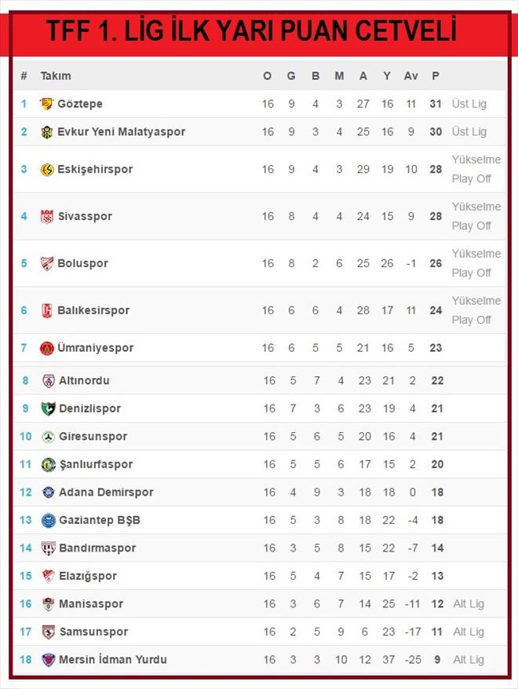
Task: Click the Takım column header
Action: tap(56, 76)
